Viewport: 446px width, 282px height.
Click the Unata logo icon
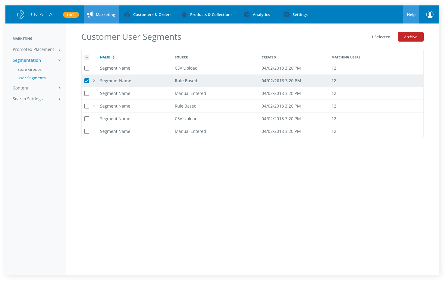tap(20, 14)
